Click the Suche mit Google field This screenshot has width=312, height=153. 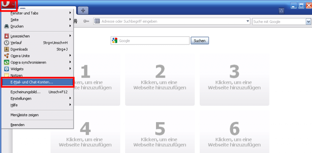[x=279, y=21]
